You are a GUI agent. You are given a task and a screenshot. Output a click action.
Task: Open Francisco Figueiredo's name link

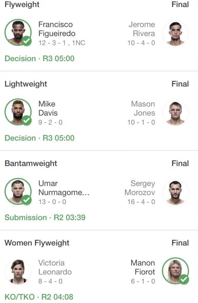click(57, 29)
